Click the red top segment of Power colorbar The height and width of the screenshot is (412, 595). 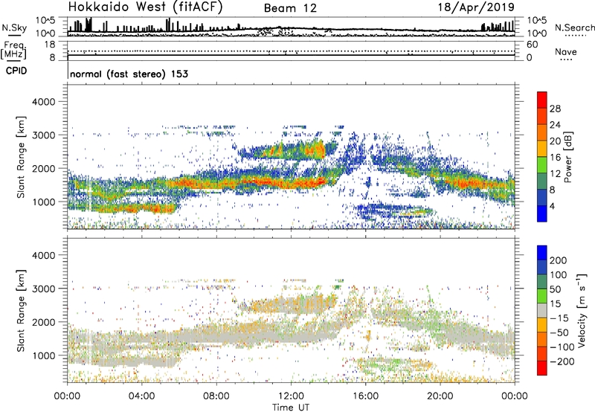pos(542,100)
